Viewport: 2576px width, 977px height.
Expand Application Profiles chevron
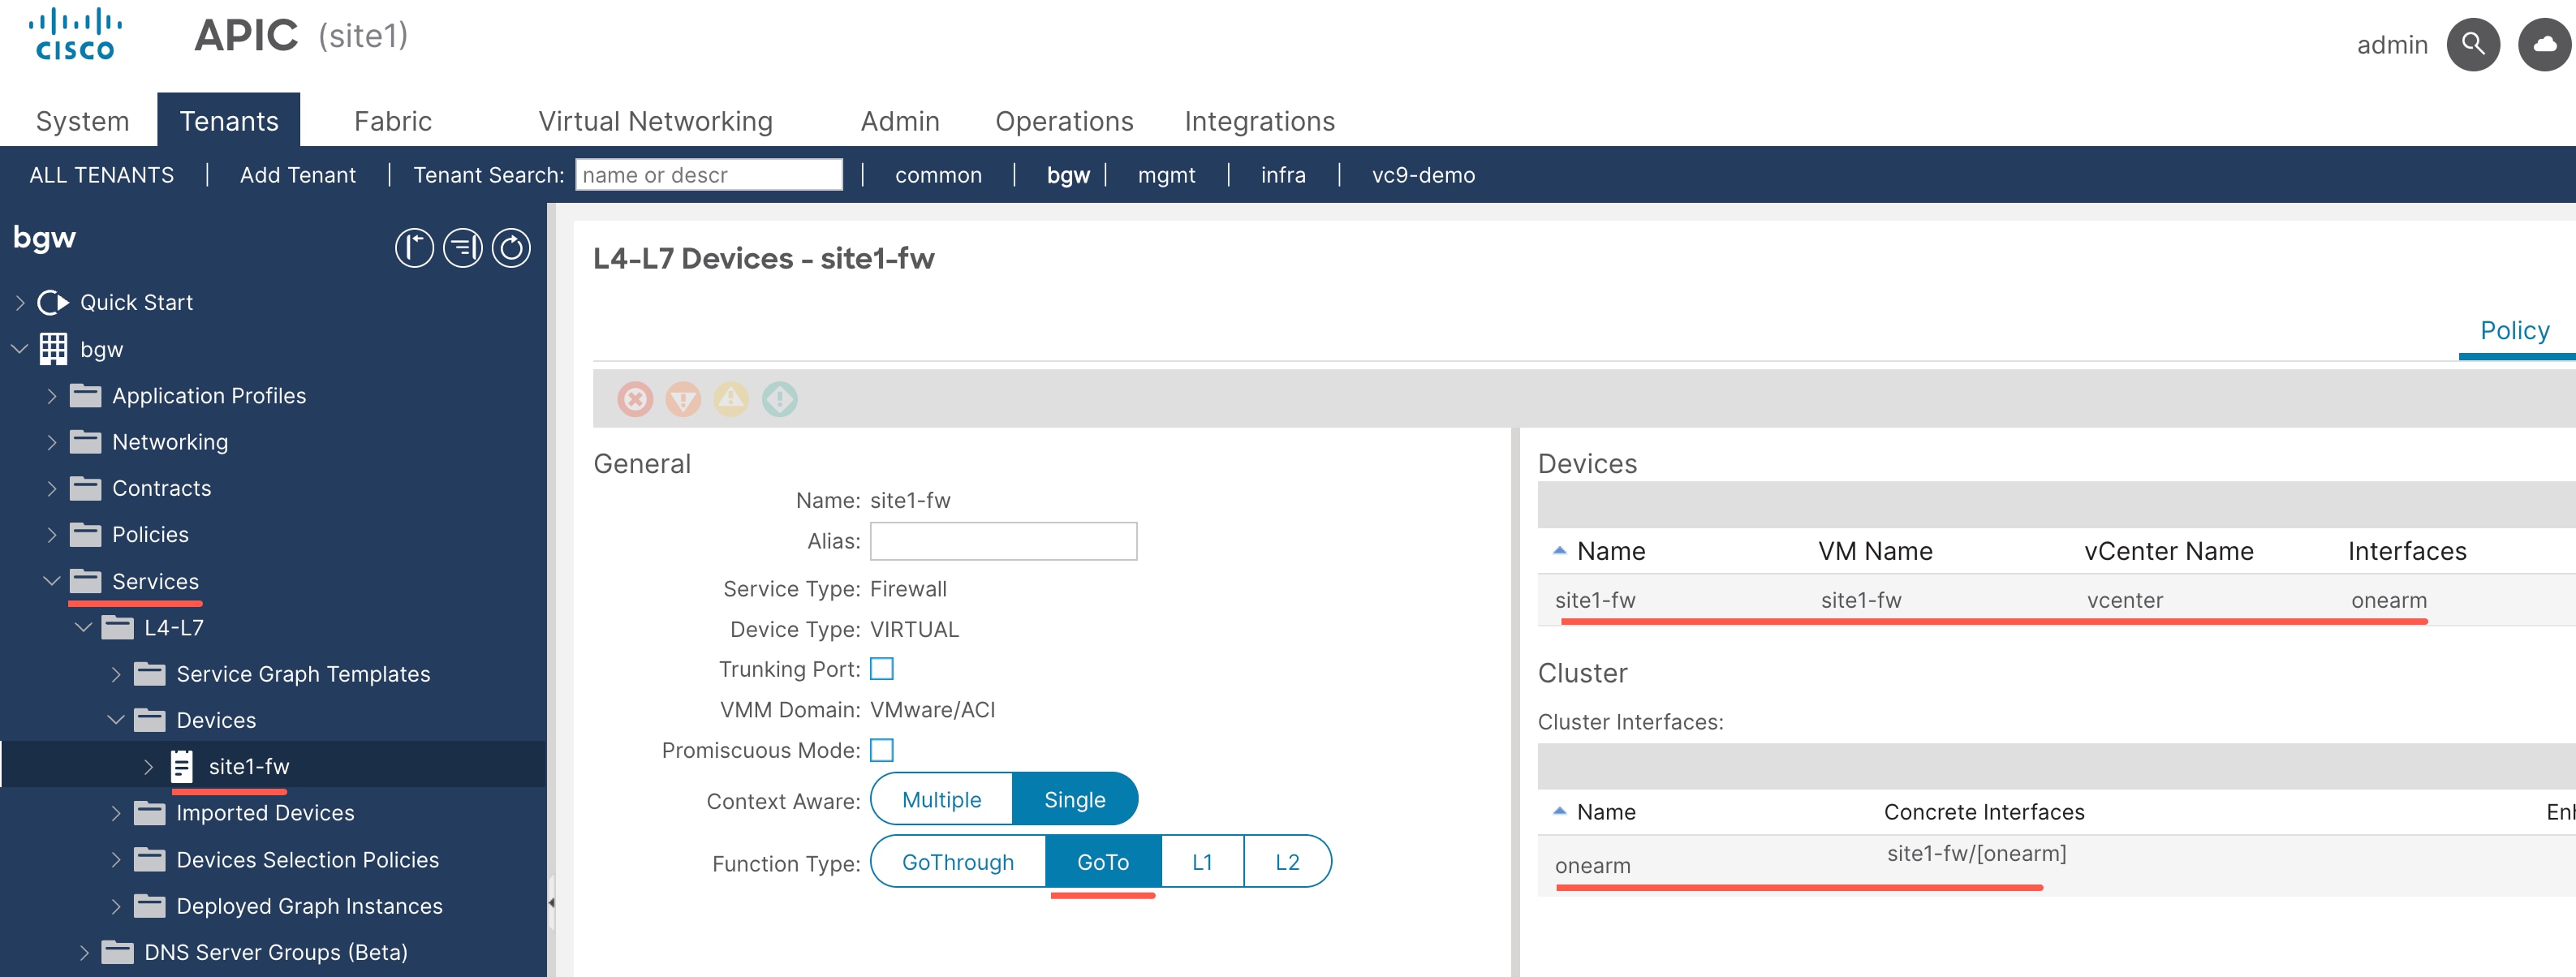coord(52,396)
